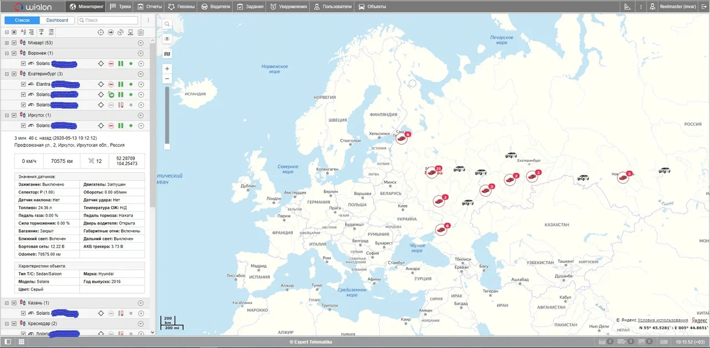Toggle map visible layers eye icon
710x348 pixels.
pos(168,39)
